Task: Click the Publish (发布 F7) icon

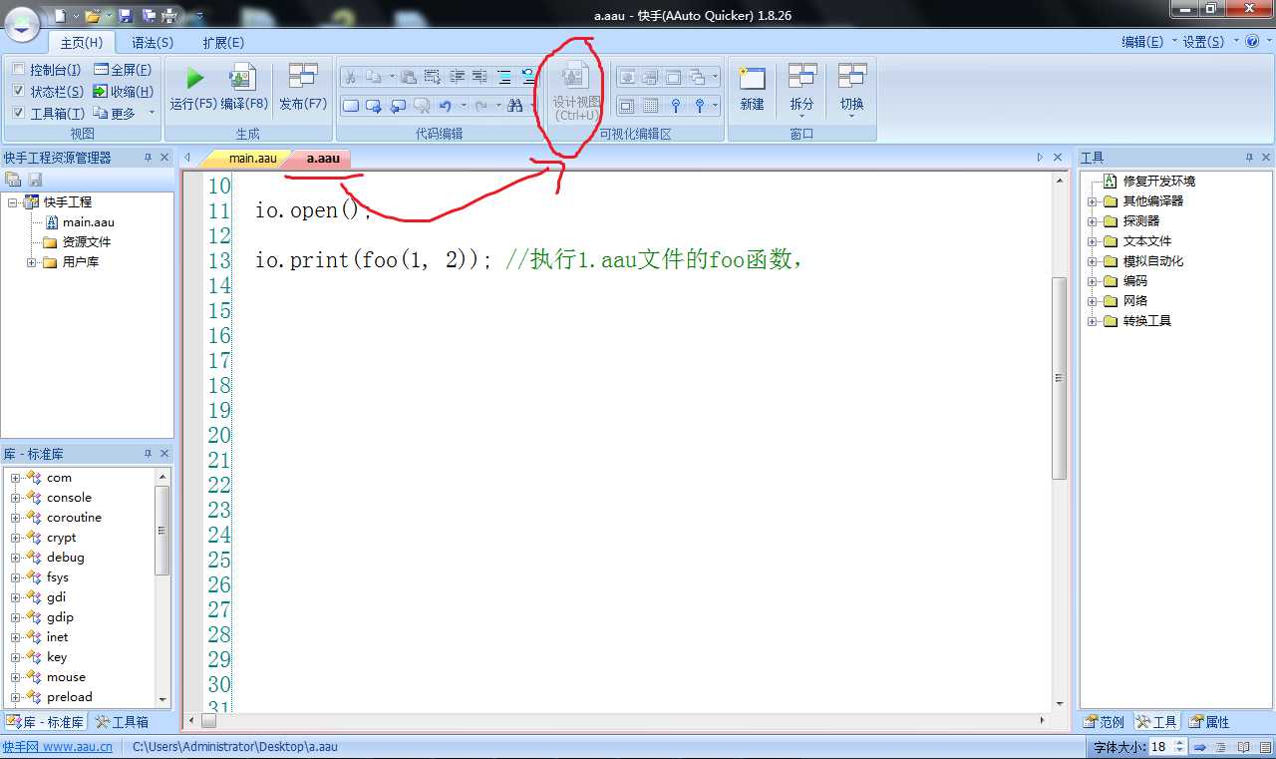Action: pos(303,77)
